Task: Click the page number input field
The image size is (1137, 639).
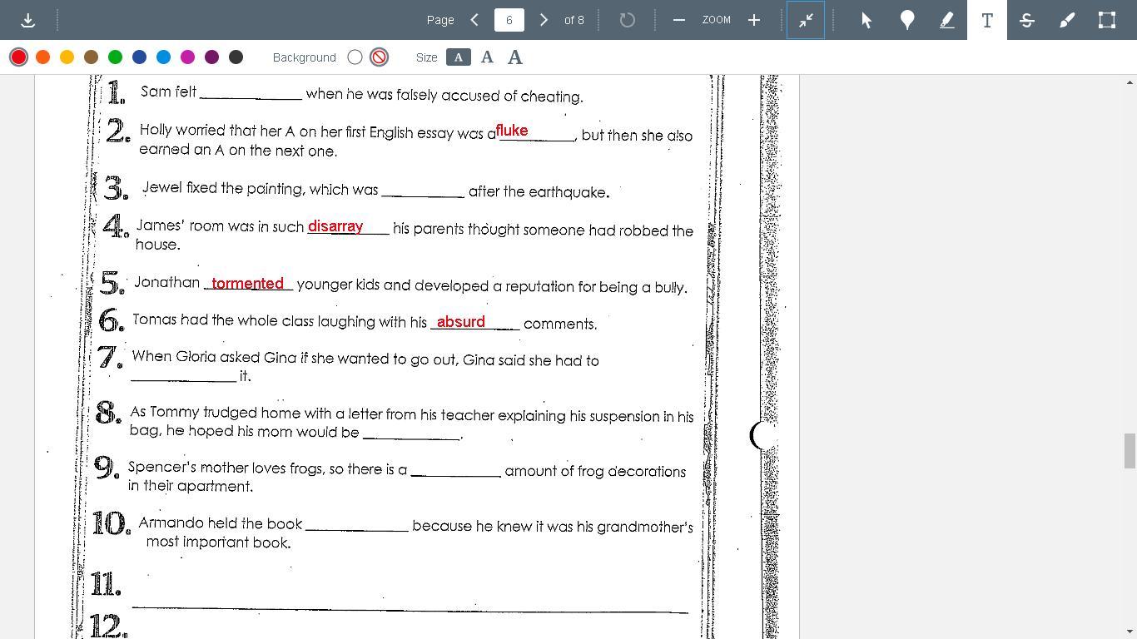Action: coord(509,20)
